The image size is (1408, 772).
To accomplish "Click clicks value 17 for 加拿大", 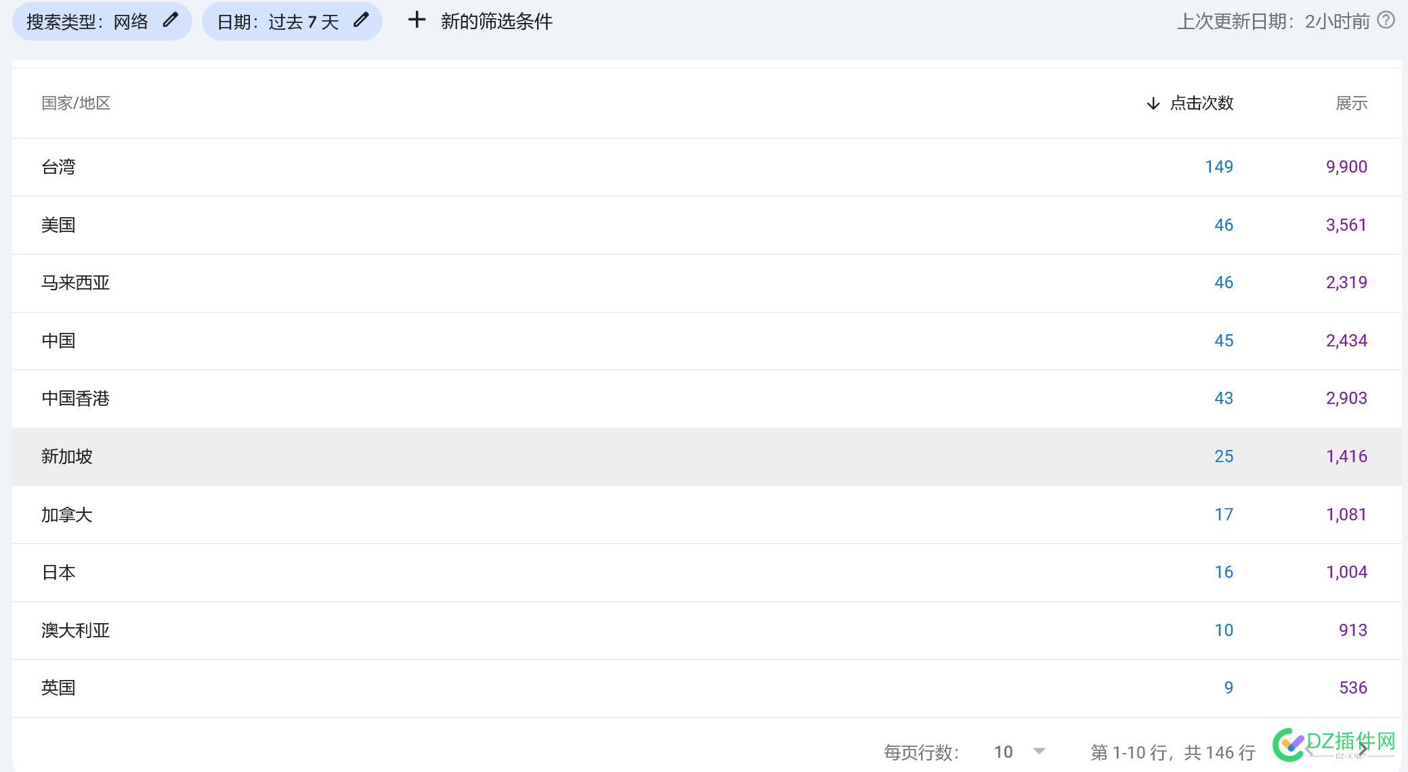I will tap(1224, 515).
